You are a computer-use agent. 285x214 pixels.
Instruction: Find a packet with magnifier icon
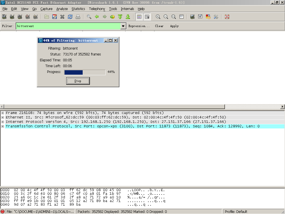[89, 17]
